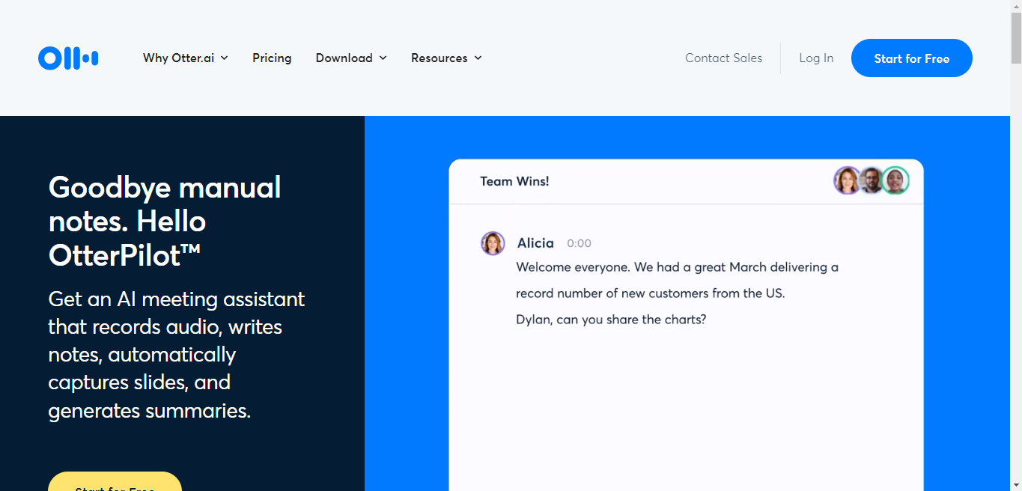Click the "Dylan, can you share the charts?" line

coord(611,320)
